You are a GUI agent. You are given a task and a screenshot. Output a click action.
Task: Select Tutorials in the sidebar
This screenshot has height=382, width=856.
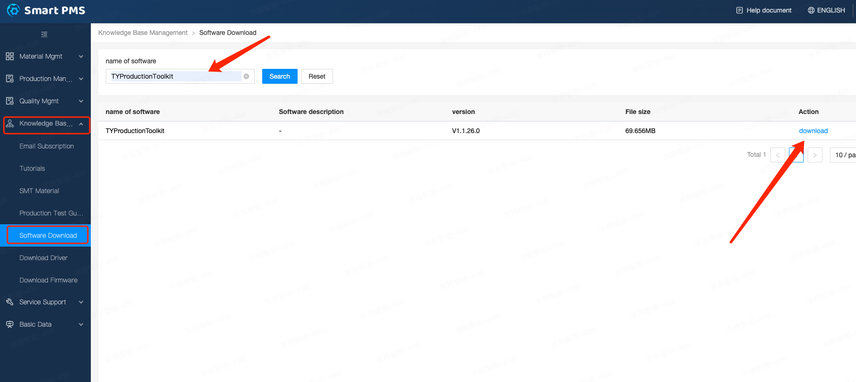coord(32,168)
